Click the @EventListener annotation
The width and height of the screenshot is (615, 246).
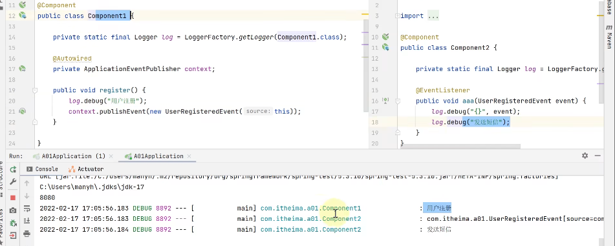[x=443, y=90]
